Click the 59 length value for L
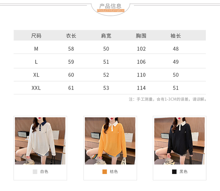This screenshot has height=191, width=220. point(71,62)
